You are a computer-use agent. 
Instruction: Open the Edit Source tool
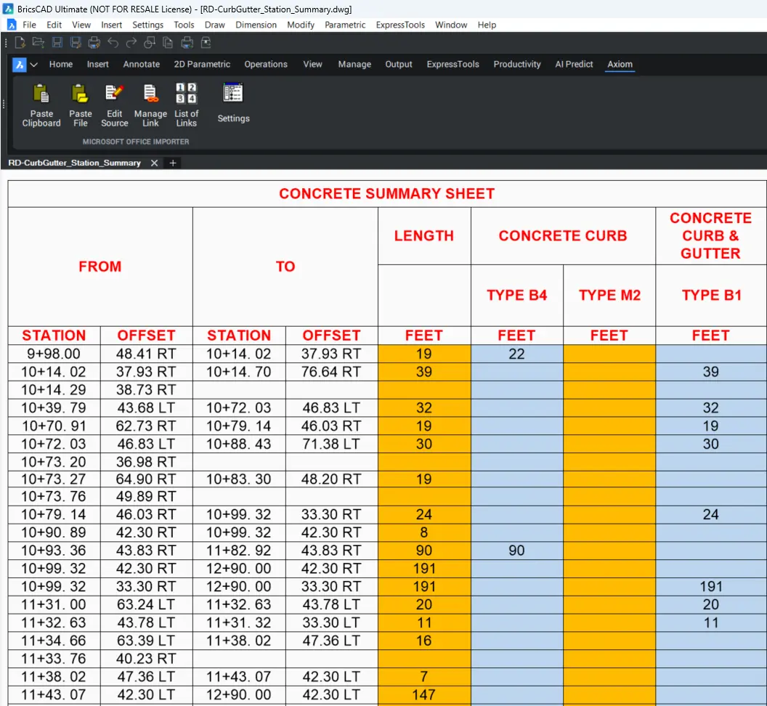tap(115, 94)
